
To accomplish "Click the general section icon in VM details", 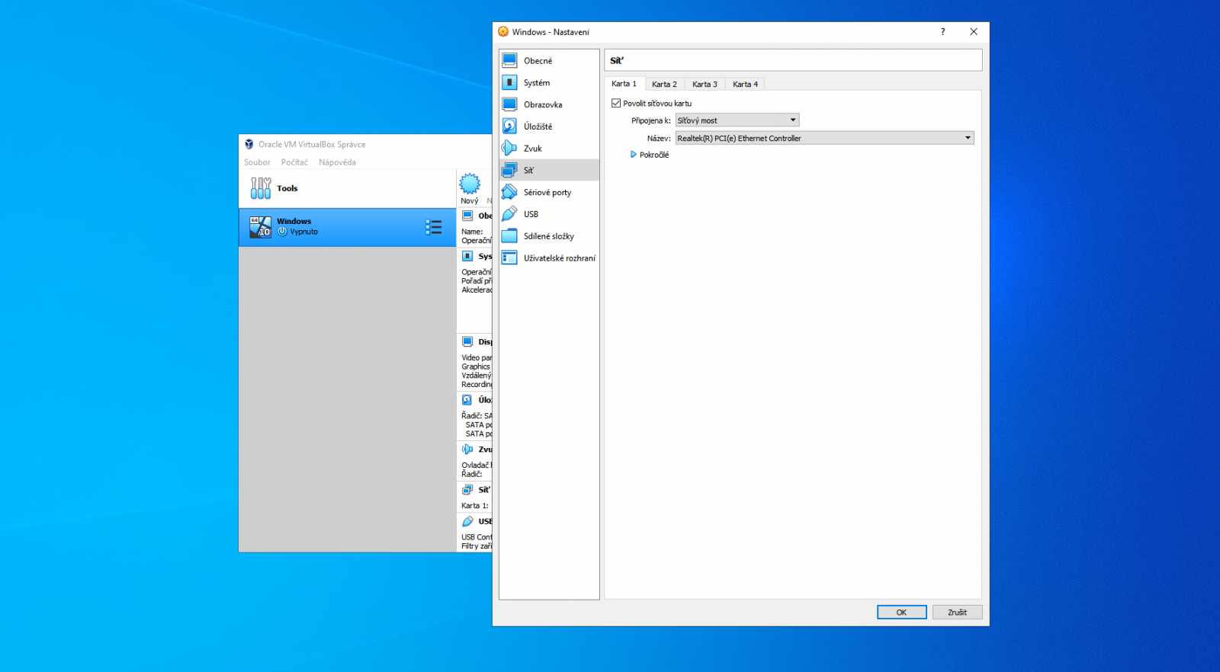I will click(467, 216).
